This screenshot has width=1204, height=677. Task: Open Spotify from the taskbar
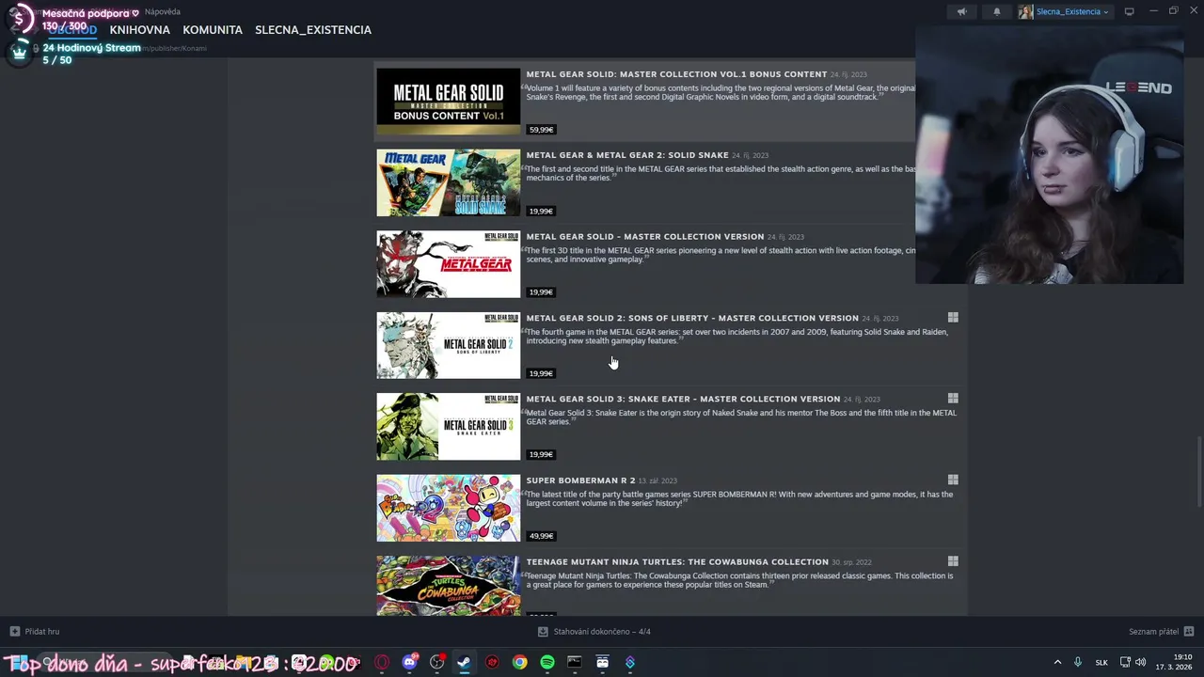547,662
